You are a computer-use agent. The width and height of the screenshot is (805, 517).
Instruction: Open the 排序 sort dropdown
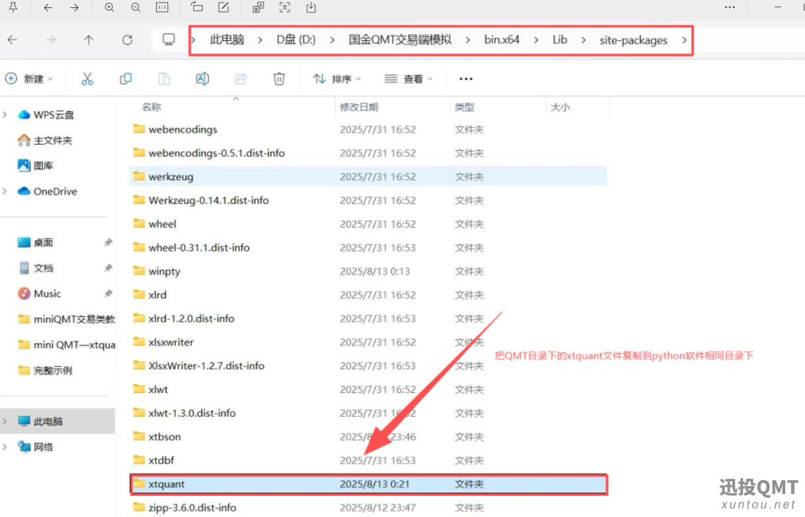click(x=337, y=79)
